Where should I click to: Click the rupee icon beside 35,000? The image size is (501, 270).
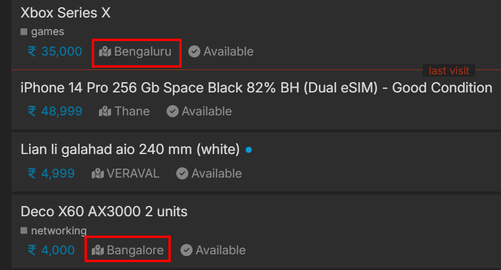(32, 51)
